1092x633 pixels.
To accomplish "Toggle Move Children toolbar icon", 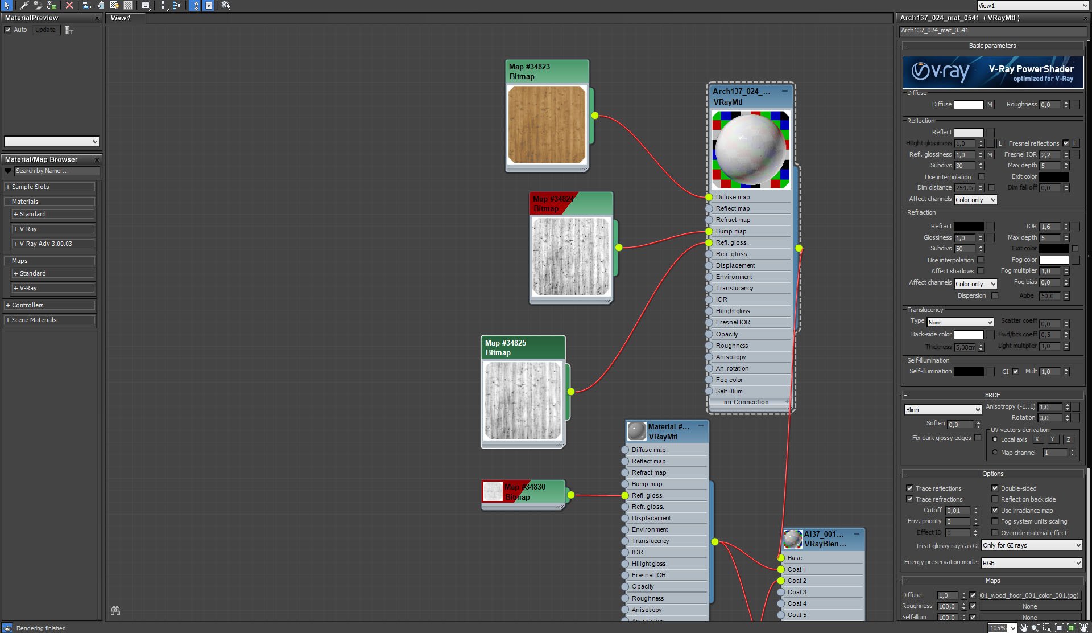I will click(86, 5).
